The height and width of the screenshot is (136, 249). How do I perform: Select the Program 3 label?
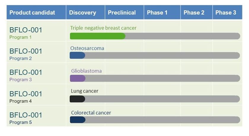[x=20, y=79]
